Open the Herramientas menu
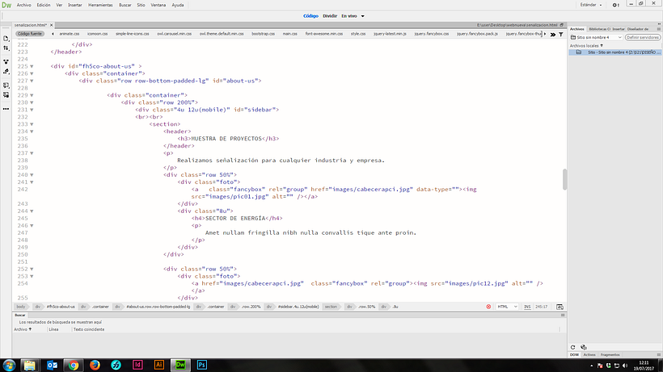This screenshot has height=372, width=663. click(x=100, y=5)
